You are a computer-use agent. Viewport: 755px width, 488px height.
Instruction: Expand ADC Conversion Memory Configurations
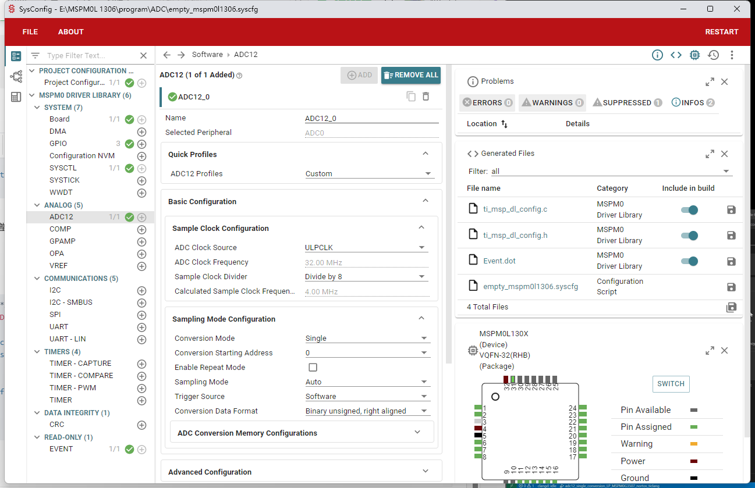[x=302, y=433]
